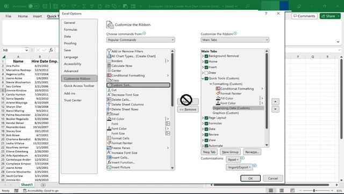This screenshot has width=344, height=194.
Task: Expand the Page Layout tab node
Action: coord(203,118)
